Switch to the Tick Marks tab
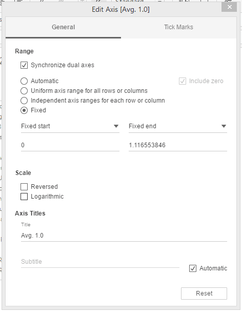 point(178,27)
